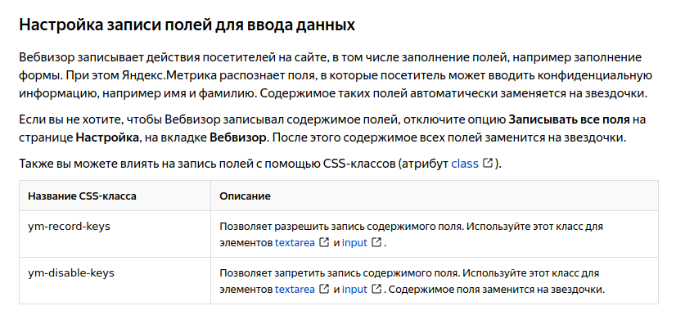This screenshot has width=694, height=324.
Task: Click external icon after input in ym-record-keys row
Action: (x=376, y=242)
